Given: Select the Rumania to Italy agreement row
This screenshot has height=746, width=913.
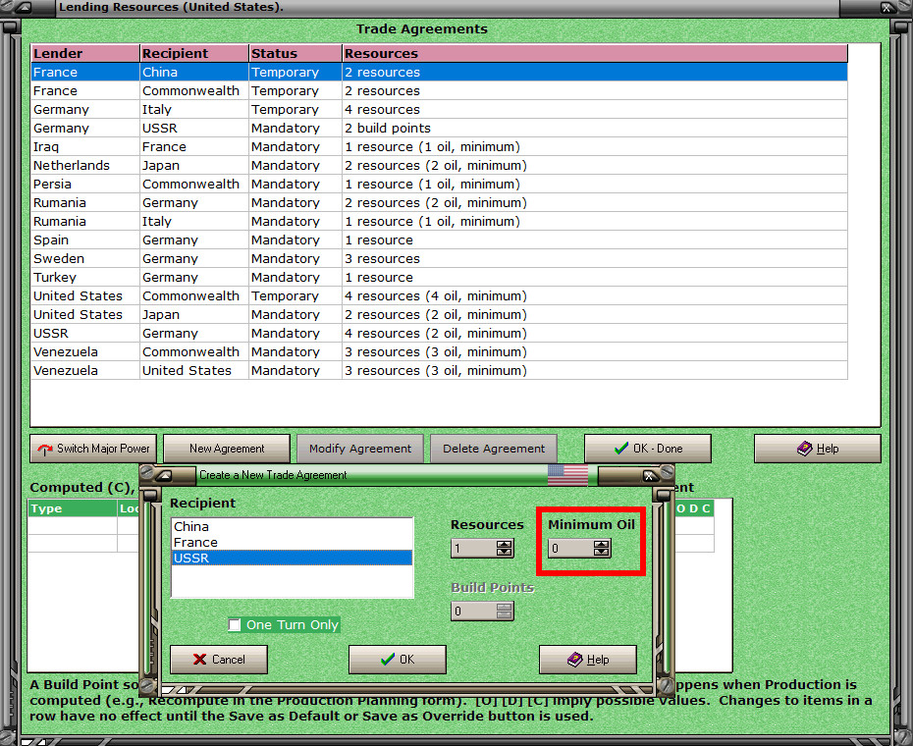Looking at the screenshot, I should (x=439, y=221).
